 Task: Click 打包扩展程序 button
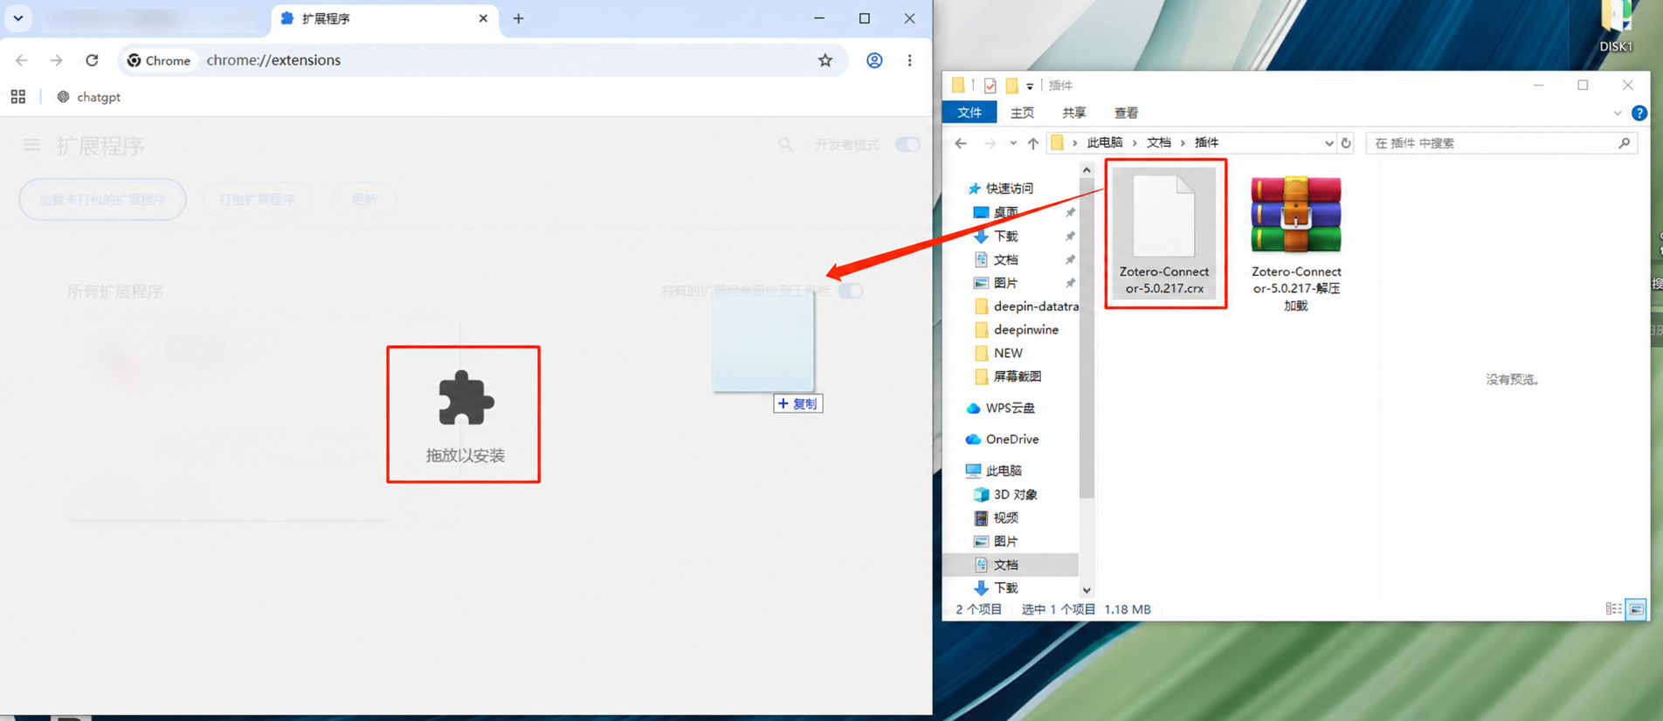(x=257, y=200)
